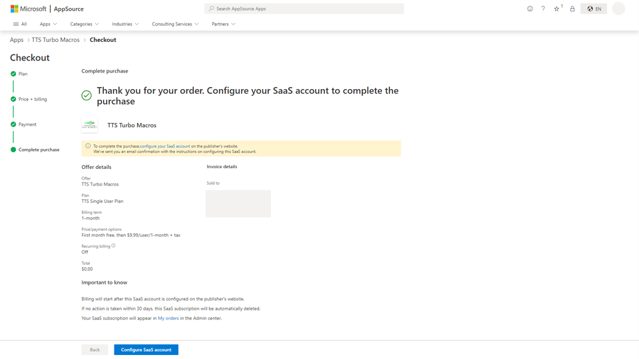Expand the Apps dropdown menu
The width and height of the screenshot is (639, 359).
click(48, 24)
